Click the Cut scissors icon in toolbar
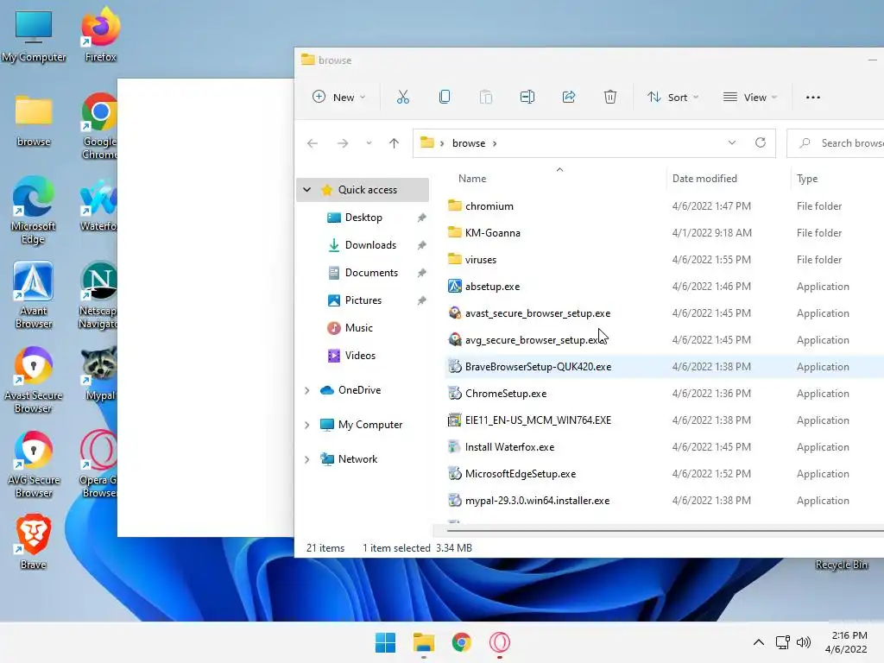Screen dimensions: 884x663 402,97
